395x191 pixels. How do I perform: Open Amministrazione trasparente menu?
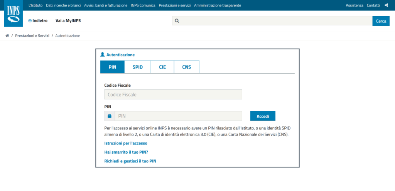tap(218, 5)
